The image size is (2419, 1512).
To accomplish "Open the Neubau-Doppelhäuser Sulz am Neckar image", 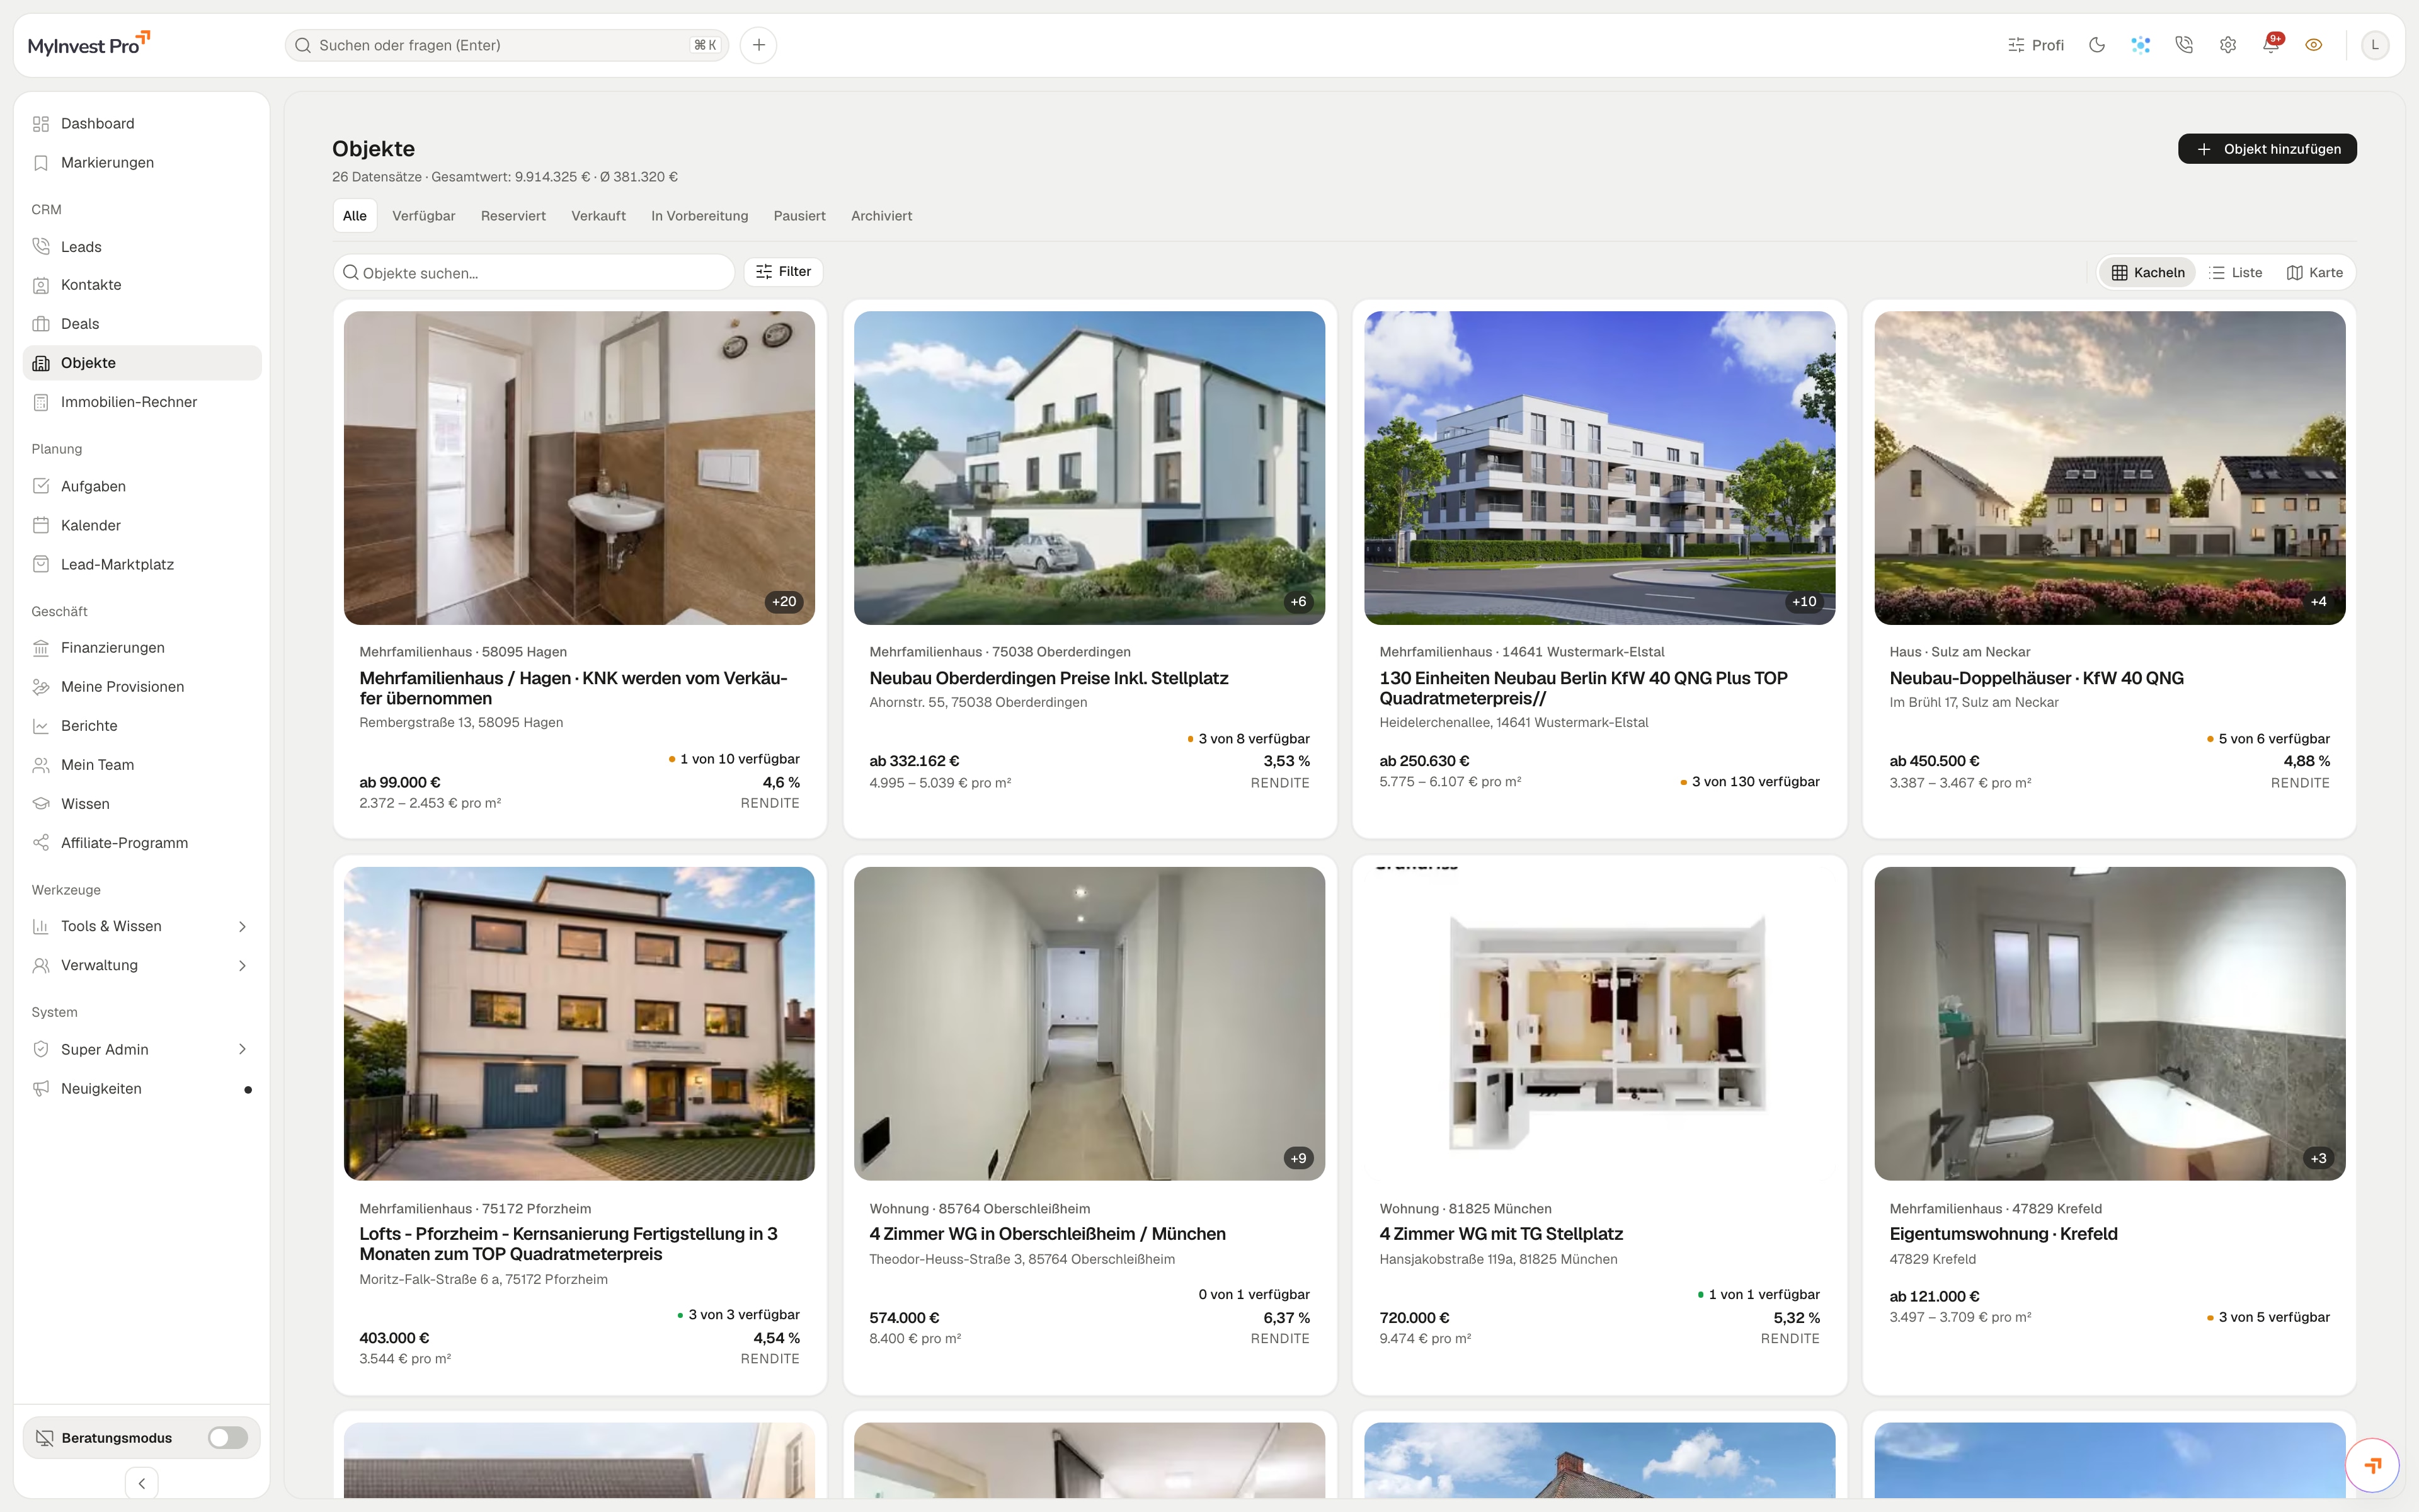I will pos(2110,468).
